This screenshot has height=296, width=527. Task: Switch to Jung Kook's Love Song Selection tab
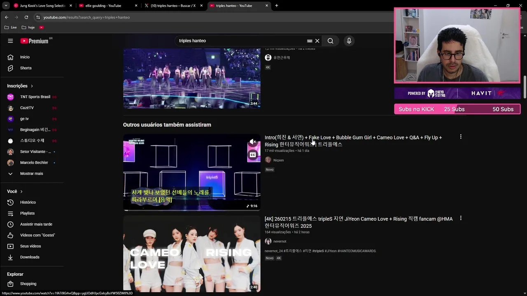43,6
